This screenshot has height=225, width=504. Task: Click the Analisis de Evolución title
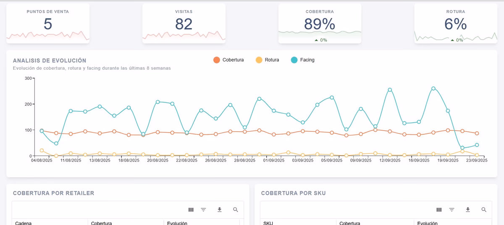(x=50, y=60)
